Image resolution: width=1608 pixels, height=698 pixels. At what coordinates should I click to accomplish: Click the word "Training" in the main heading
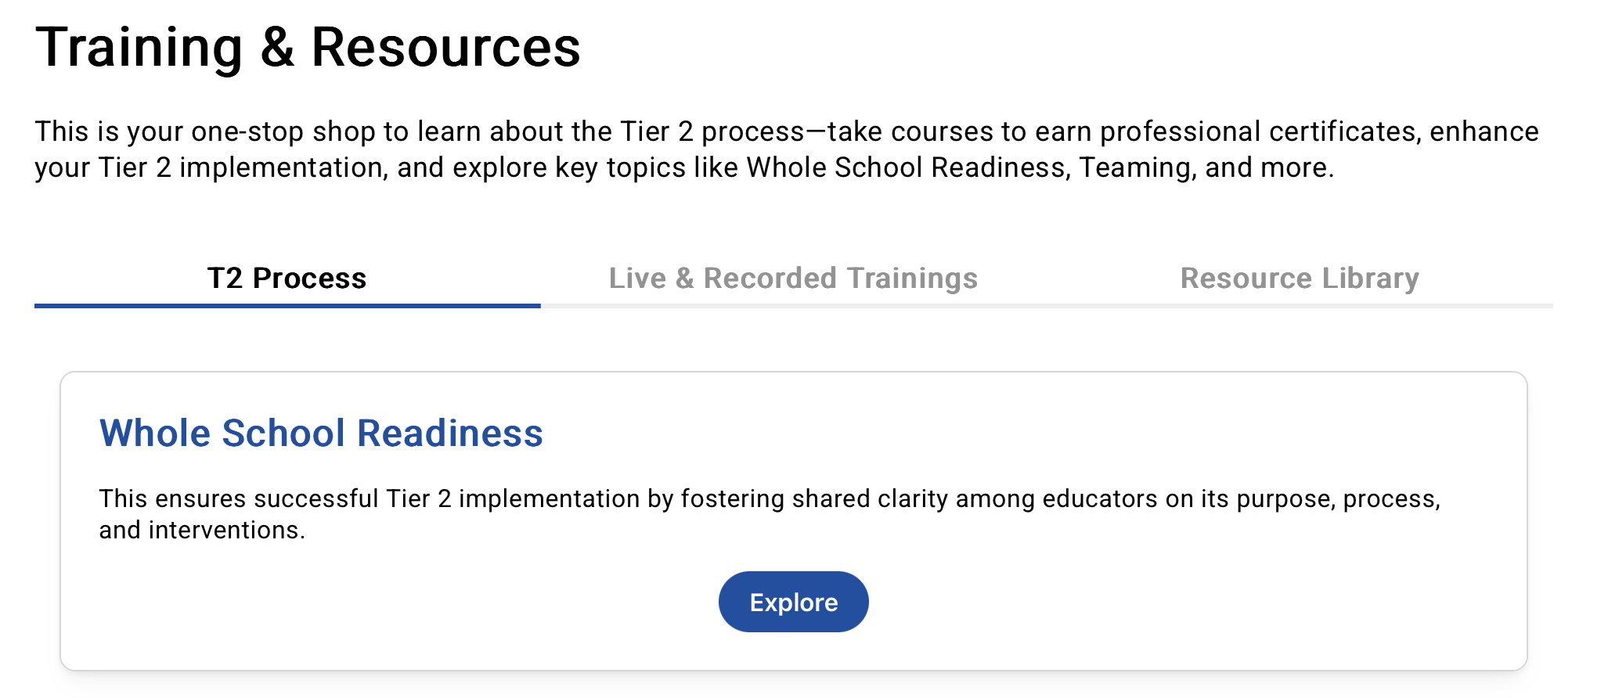pos(139,48)
